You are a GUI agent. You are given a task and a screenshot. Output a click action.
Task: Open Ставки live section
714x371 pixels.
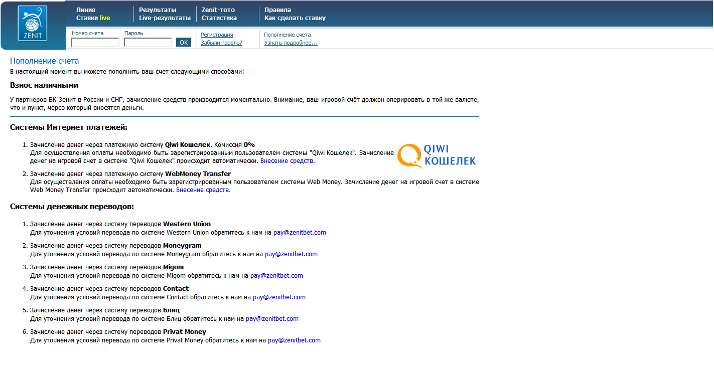[93, 18]
